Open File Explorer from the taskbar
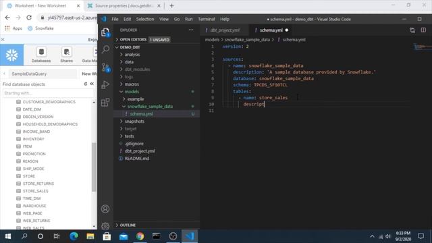This screenshot has height=243, width=432. (90, 236)
